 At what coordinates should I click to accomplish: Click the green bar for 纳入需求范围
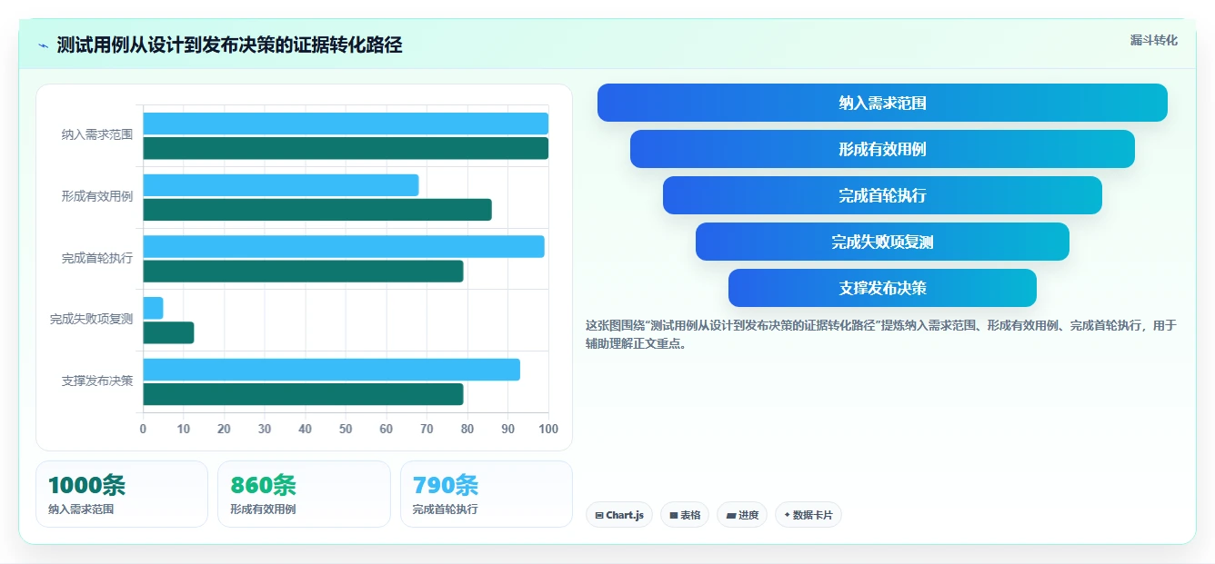point(346,148)
